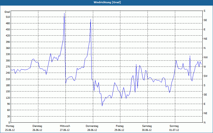
Task: Click the 330 degree axis value
Action: point(8,54)
